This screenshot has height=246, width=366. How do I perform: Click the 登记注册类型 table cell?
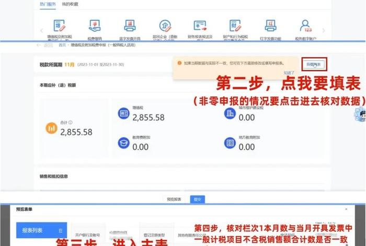[x=154, y=235]
